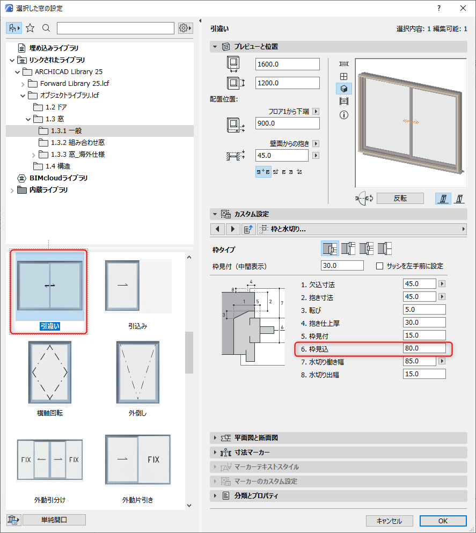This screenshot has width=476, height=533.
Task: Click the window width icon
Action: [233, 64]
